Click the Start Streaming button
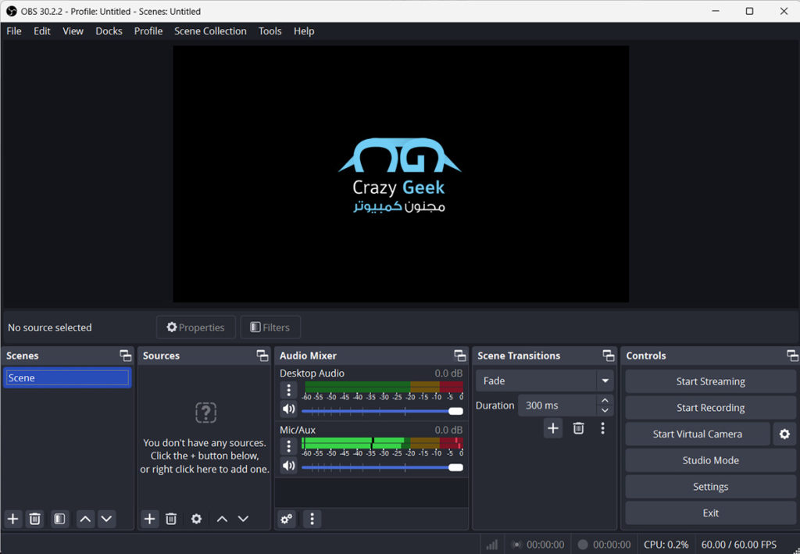 (709, 381)
